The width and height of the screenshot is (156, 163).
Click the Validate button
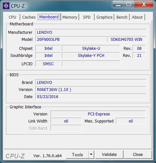(x=109, y=155)
